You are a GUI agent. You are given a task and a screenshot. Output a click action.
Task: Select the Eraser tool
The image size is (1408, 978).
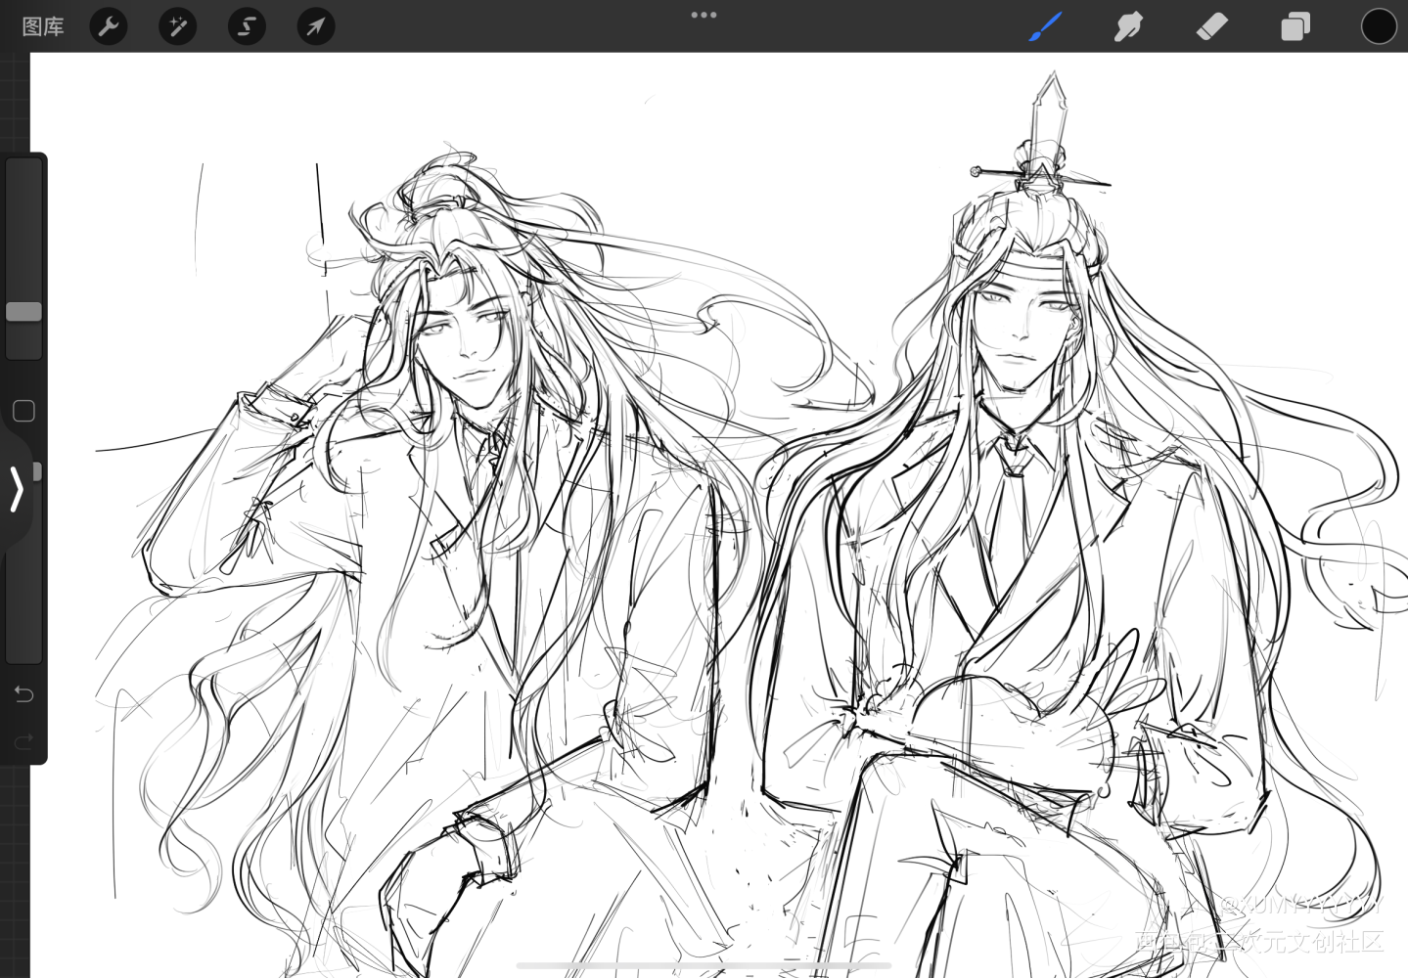click(x=1211, y=26)
